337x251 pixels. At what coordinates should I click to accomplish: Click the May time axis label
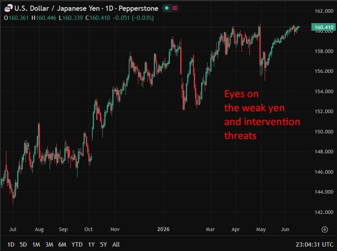(x=261, y=229)
